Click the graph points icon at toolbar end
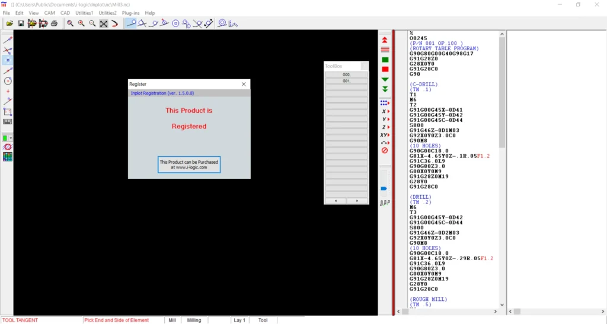The width and height of the screenshot is (607, 324). (x=233, y=24)
